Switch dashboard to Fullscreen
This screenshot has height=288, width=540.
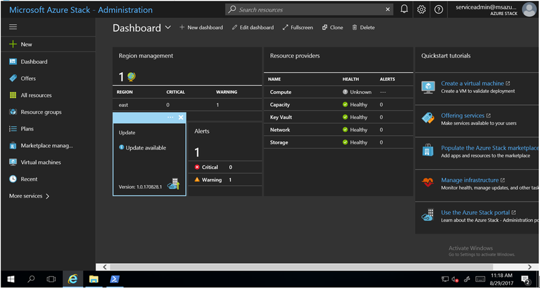(297, 28)
